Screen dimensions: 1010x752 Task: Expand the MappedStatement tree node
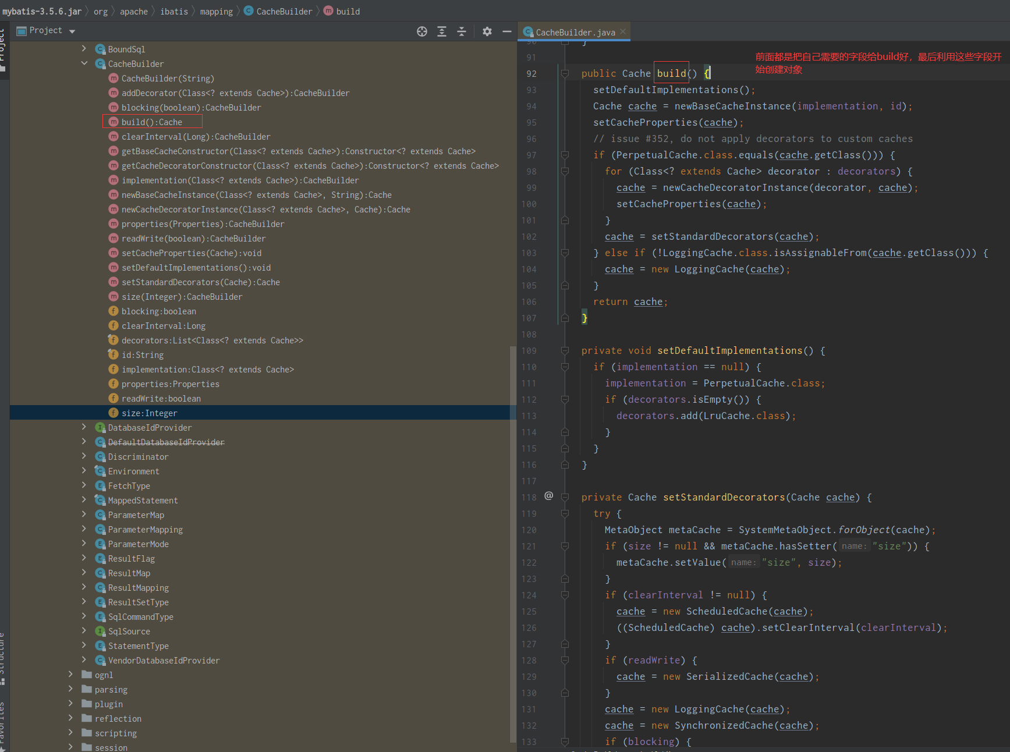(84, 500)
